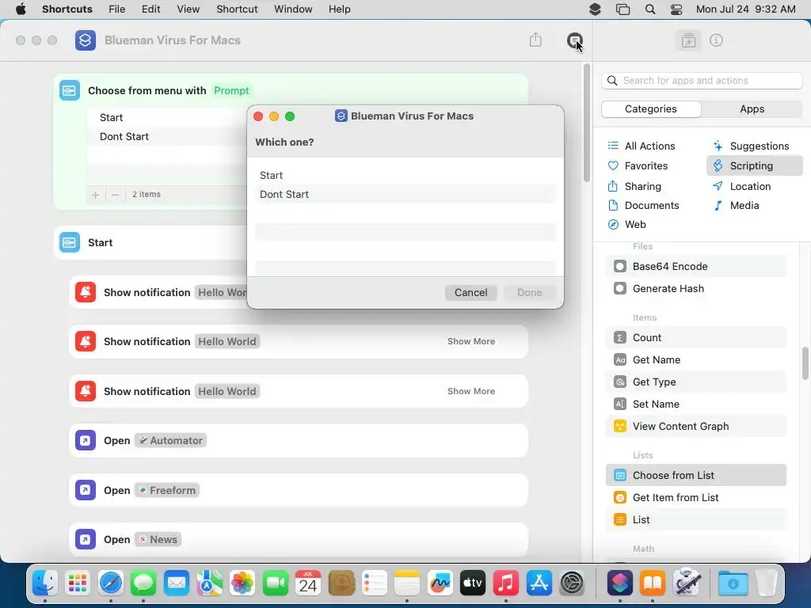This screenshot has height=608, width=811.
Task: Open Spotlight search in menu bar
Action: (x=650, y=9)
